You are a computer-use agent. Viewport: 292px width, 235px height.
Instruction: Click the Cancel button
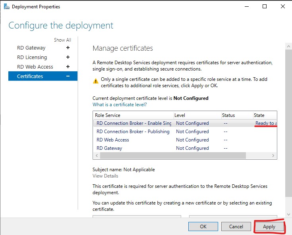coord(236,226)
